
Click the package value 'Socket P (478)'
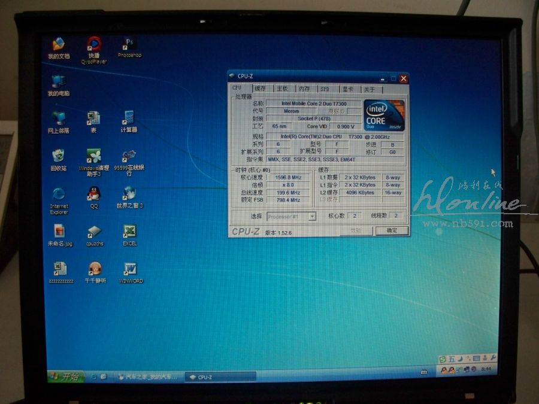313,119
